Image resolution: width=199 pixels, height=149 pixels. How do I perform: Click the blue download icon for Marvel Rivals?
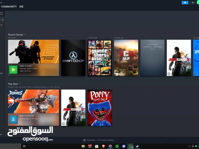pyautogui.click(x=13, y=120)
